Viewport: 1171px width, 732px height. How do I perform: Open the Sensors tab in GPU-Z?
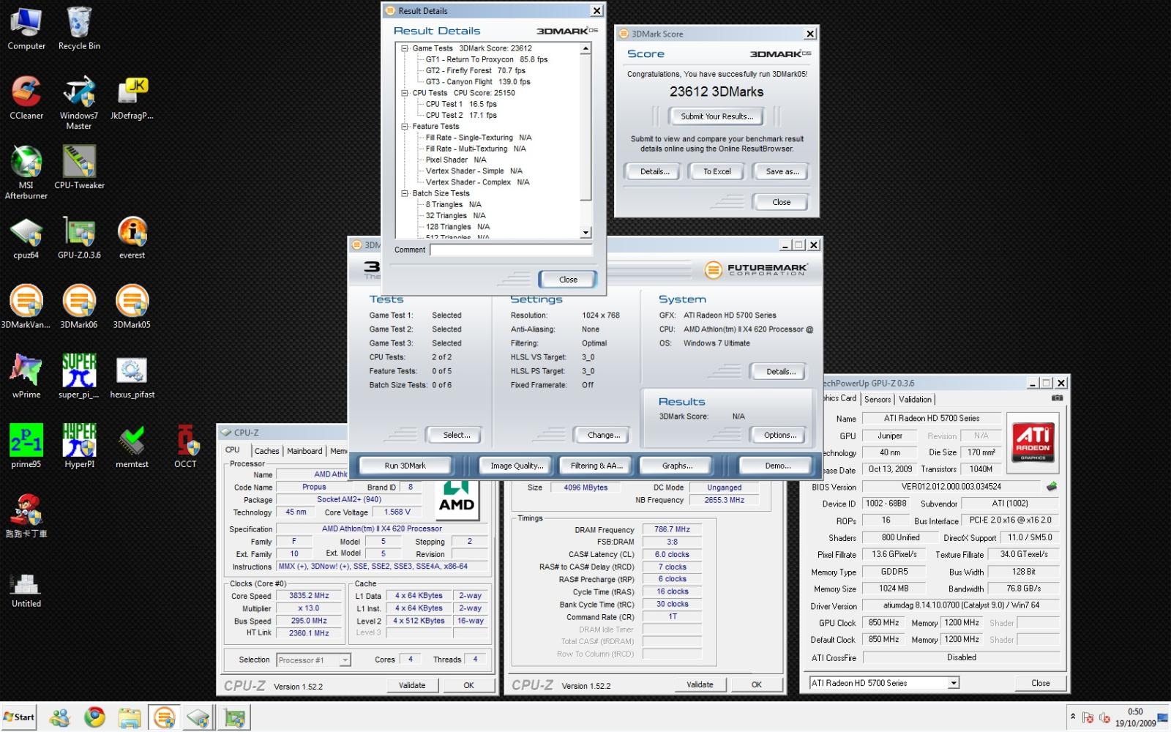point(878,399)
